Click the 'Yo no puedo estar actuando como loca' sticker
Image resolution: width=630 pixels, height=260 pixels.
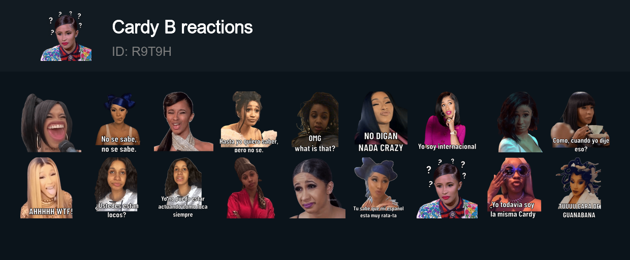point(184,187)
